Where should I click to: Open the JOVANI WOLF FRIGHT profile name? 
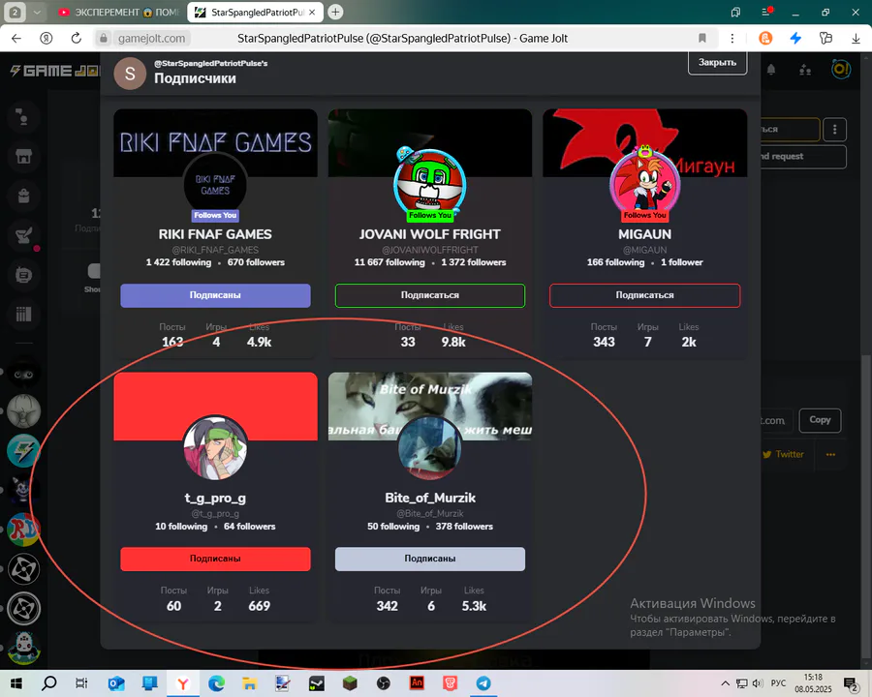click(x=430, y=234)
